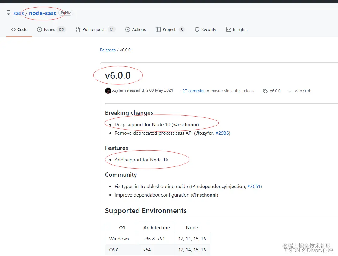The height and width of the screenshot is (256, 338).
Task: Open pull request #3051 link
Action: pos(254,187)
